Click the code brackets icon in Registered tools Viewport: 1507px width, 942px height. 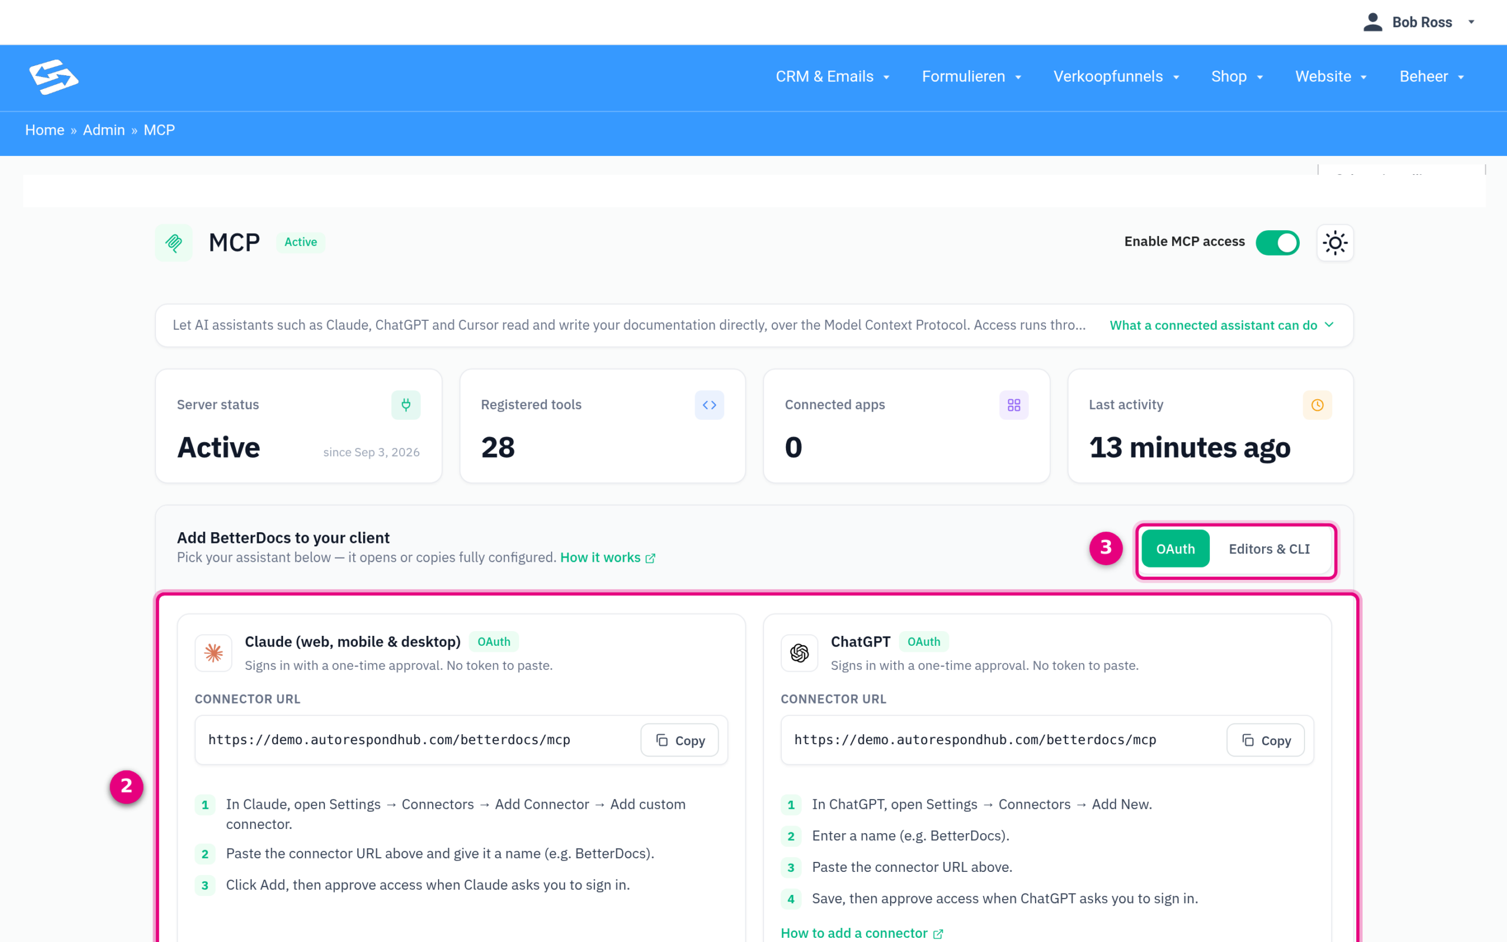[709, 405]
